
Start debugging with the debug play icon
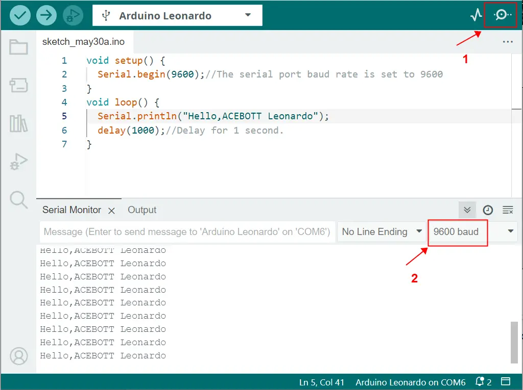click(x=73, y=15)
